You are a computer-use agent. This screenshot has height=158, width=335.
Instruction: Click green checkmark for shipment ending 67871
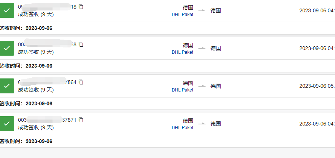point(7,123)
